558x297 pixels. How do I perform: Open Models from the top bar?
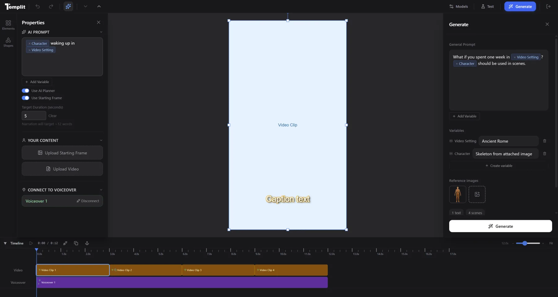coord(458,7)
